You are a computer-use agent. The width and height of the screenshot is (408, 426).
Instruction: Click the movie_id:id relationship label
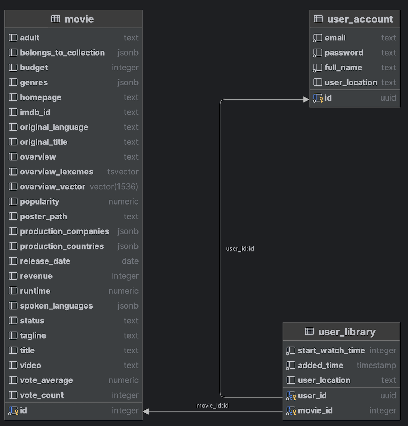212,406
